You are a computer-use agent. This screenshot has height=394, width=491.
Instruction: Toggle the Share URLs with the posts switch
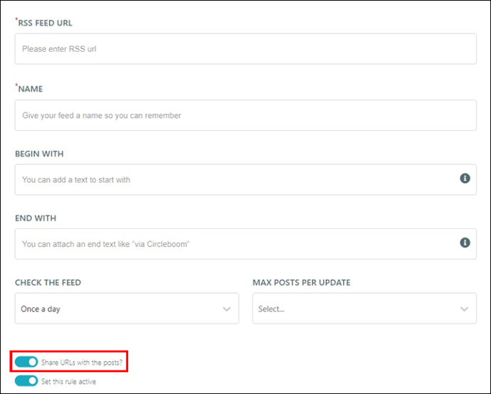(x=26, y=362)
